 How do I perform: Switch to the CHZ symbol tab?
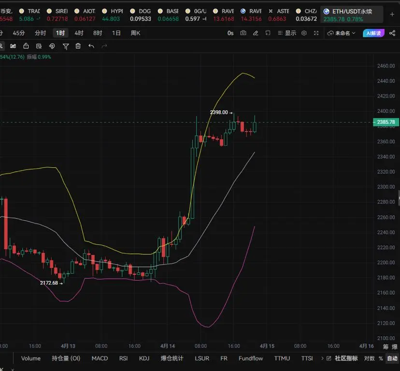point(306,15)
